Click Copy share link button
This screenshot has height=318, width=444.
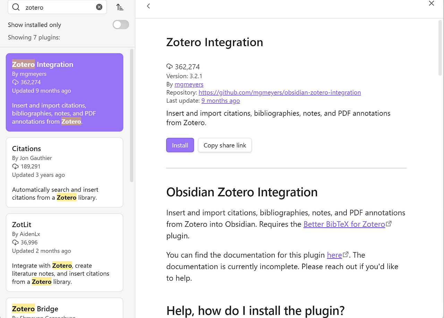coord(225,145)
